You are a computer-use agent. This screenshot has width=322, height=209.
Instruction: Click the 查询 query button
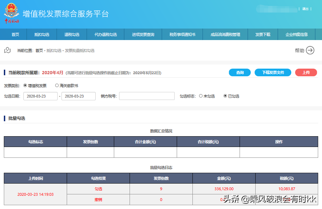(240, 72)
